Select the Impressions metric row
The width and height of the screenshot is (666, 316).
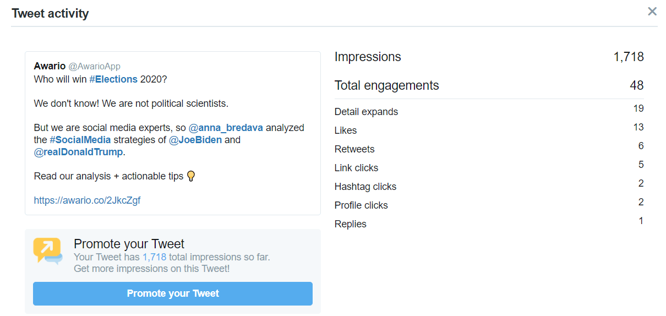[489, 57]
